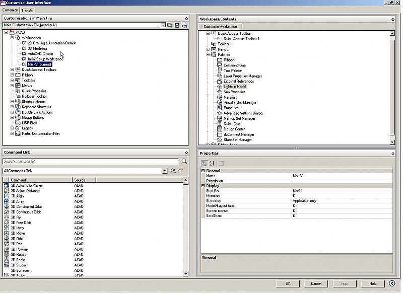The image size is (403, 294).
Task: Switch to the Customize Workspace tab
Action: [222, 26]
